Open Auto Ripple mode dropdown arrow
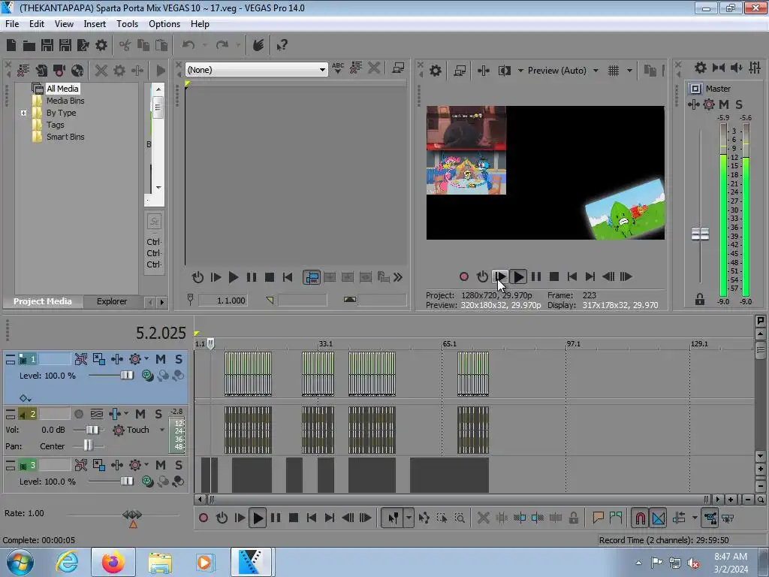 [695, 518]
